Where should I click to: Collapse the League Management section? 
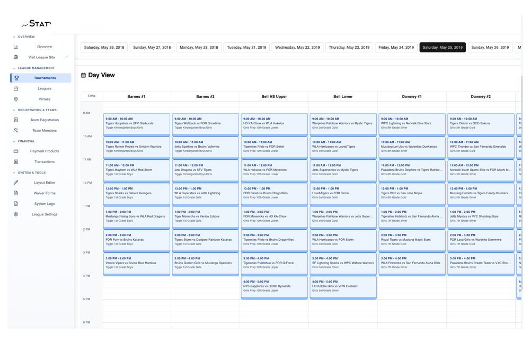[14, 68]
